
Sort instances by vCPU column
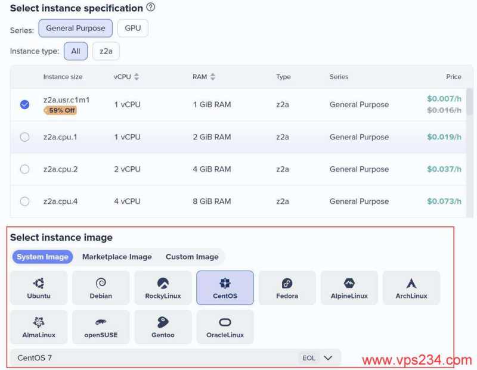tap(137, 77)
